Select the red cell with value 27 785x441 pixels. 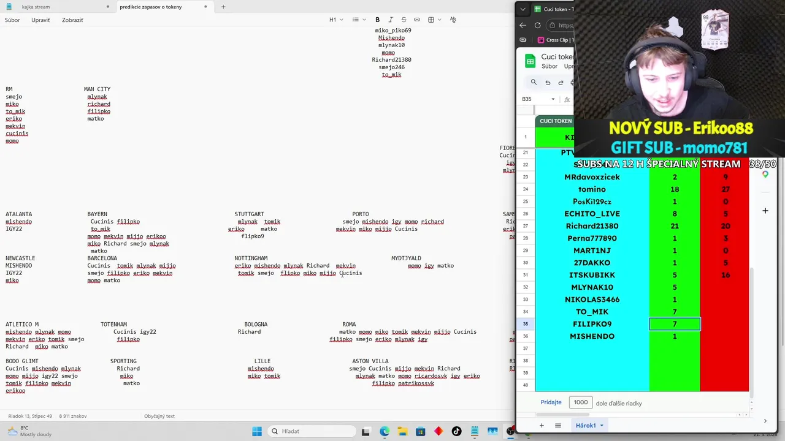tap(725, 189)
